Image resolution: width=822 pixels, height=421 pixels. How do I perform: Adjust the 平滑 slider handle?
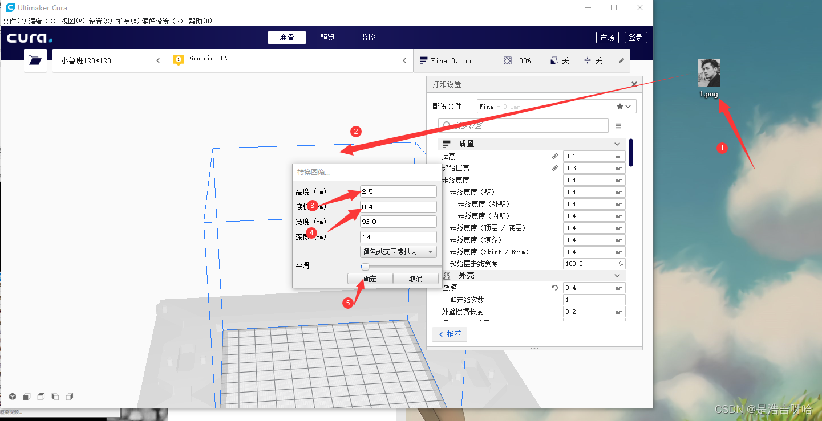coord(365,267)
